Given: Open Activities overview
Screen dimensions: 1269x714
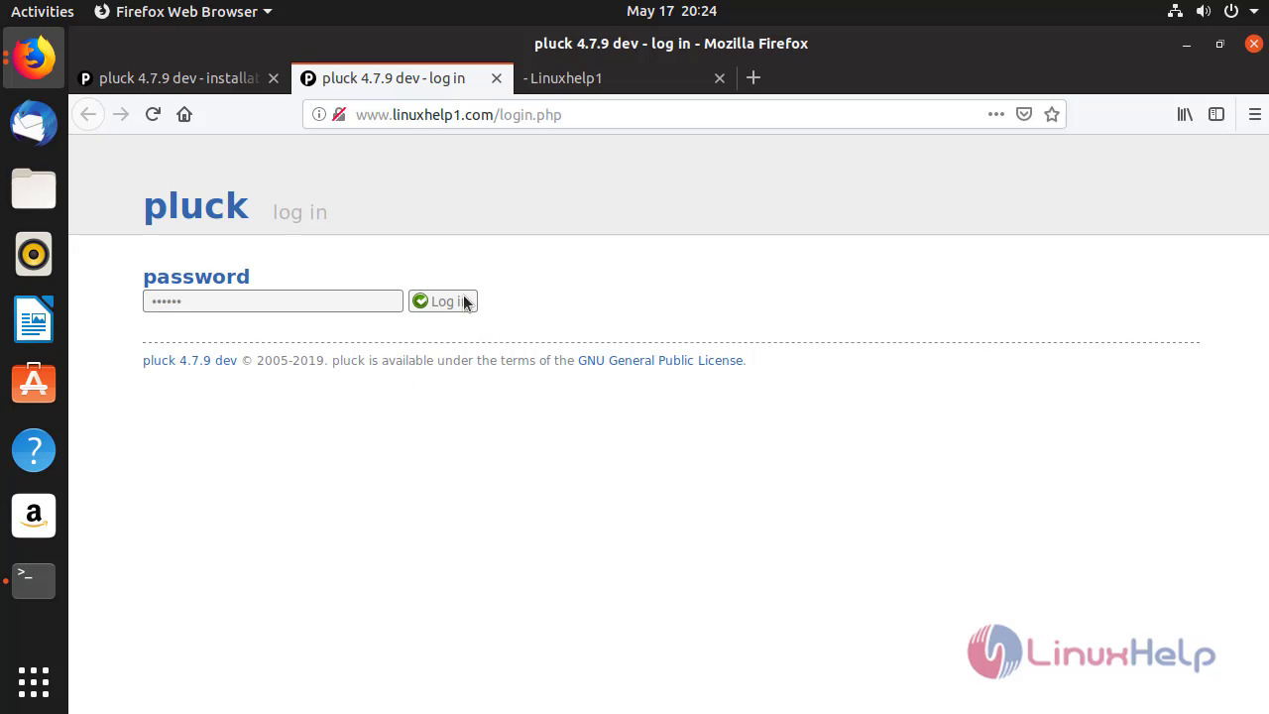Looking at the screenshot, I should tap(42, 11).
